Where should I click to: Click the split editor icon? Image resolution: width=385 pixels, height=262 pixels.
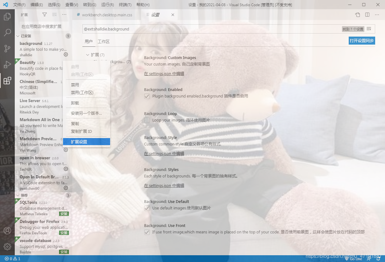point(367,14)
